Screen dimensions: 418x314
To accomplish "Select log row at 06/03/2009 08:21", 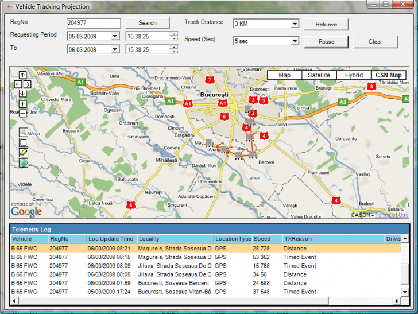I will point(206,249).
